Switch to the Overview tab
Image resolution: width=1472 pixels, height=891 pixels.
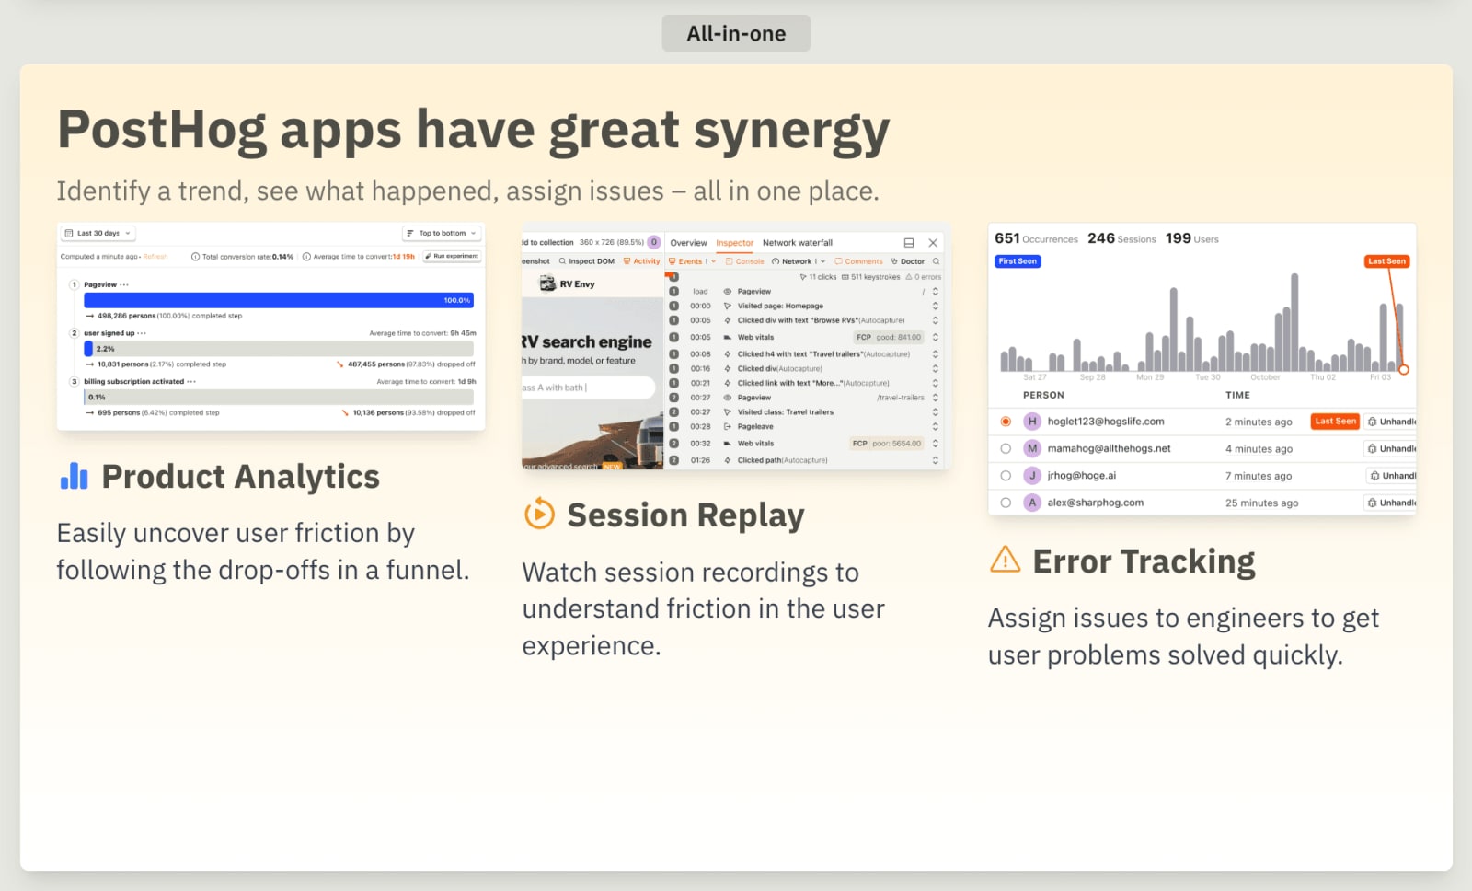pyautogui.click(x=689, y=242)
